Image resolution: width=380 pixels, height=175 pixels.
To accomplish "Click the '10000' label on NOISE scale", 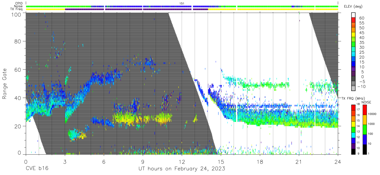I will 373,114.
